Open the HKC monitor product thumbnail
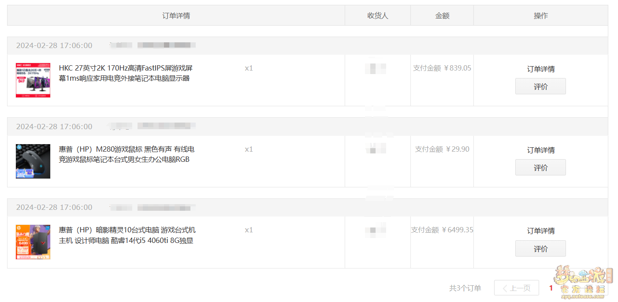This screenshot has width=618, height=302. tap(33, 80)
